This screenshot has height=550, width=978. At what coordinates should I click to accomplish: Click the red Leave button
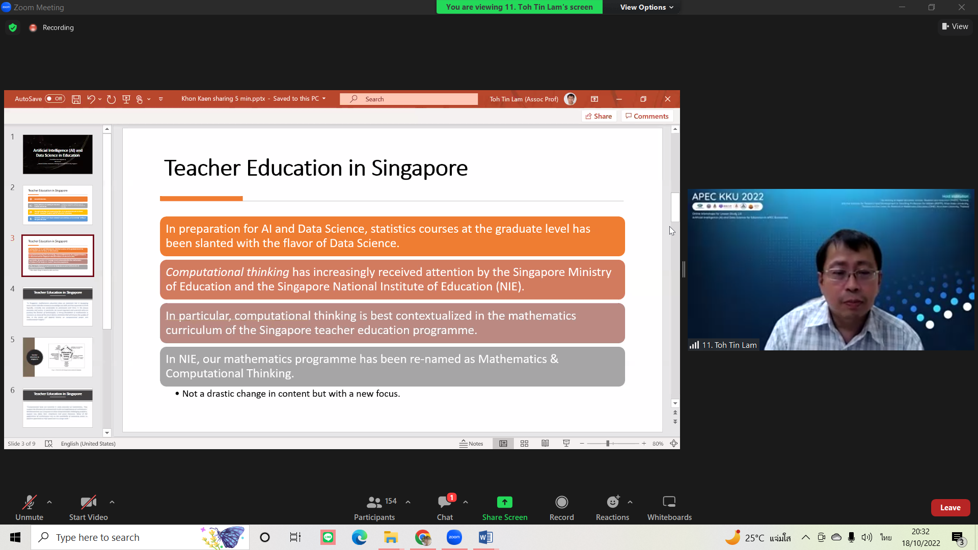pos(950,508)
